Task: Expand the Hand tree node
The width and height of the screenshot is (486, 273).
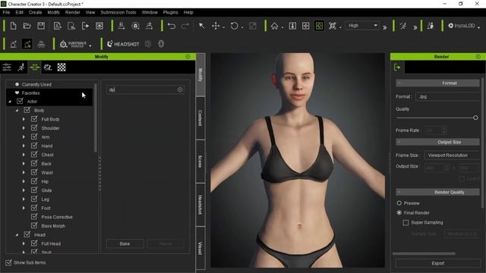Action: (24, 146)
